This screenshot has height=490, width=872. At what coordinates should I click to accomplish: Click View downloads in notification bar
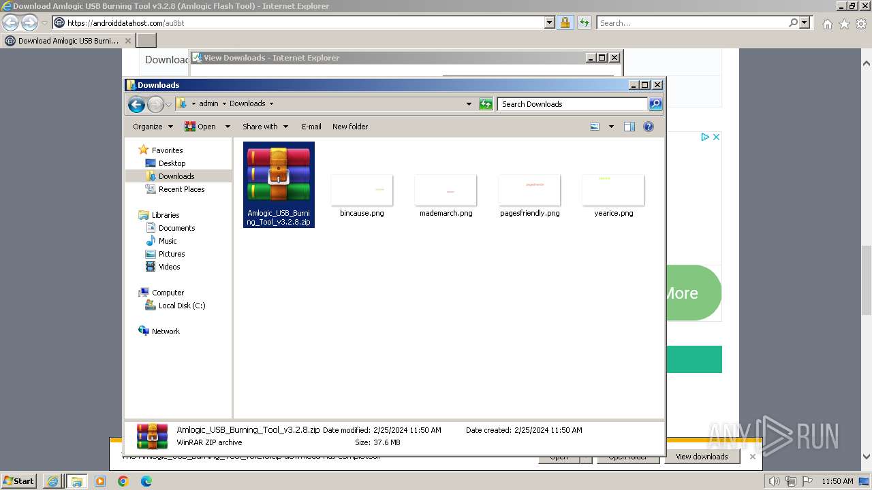702,457
